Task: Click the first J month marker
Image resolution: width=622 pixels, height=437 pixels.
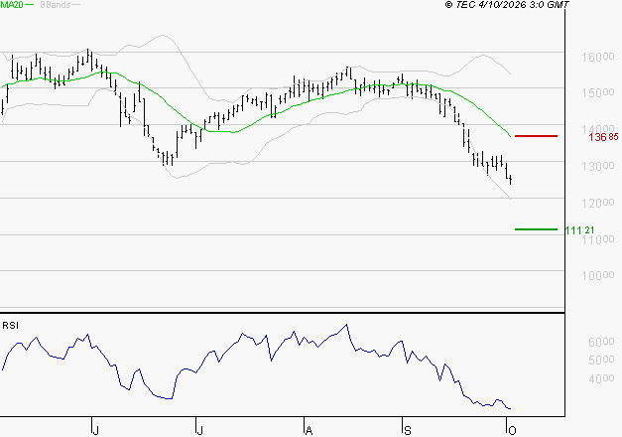Action: click(x=95, y=430)
